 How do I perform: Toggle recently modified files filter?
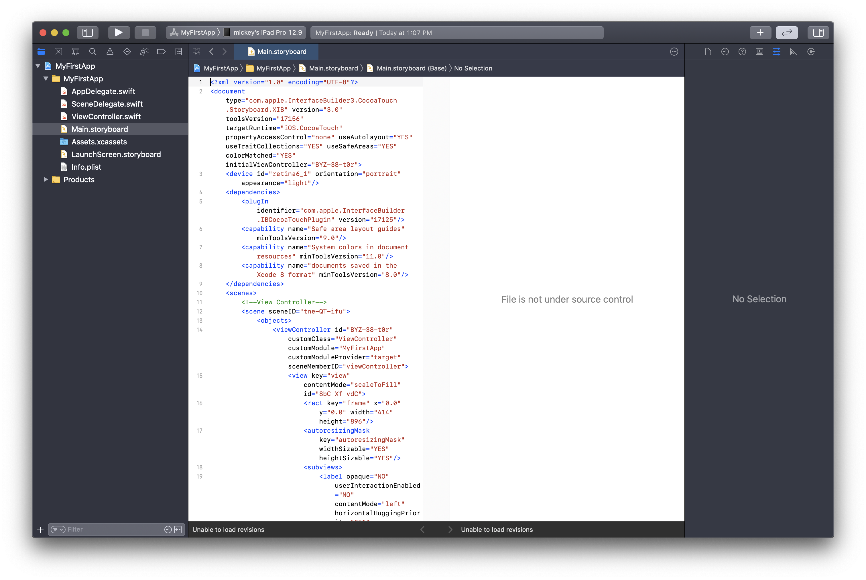pos(168,530)
